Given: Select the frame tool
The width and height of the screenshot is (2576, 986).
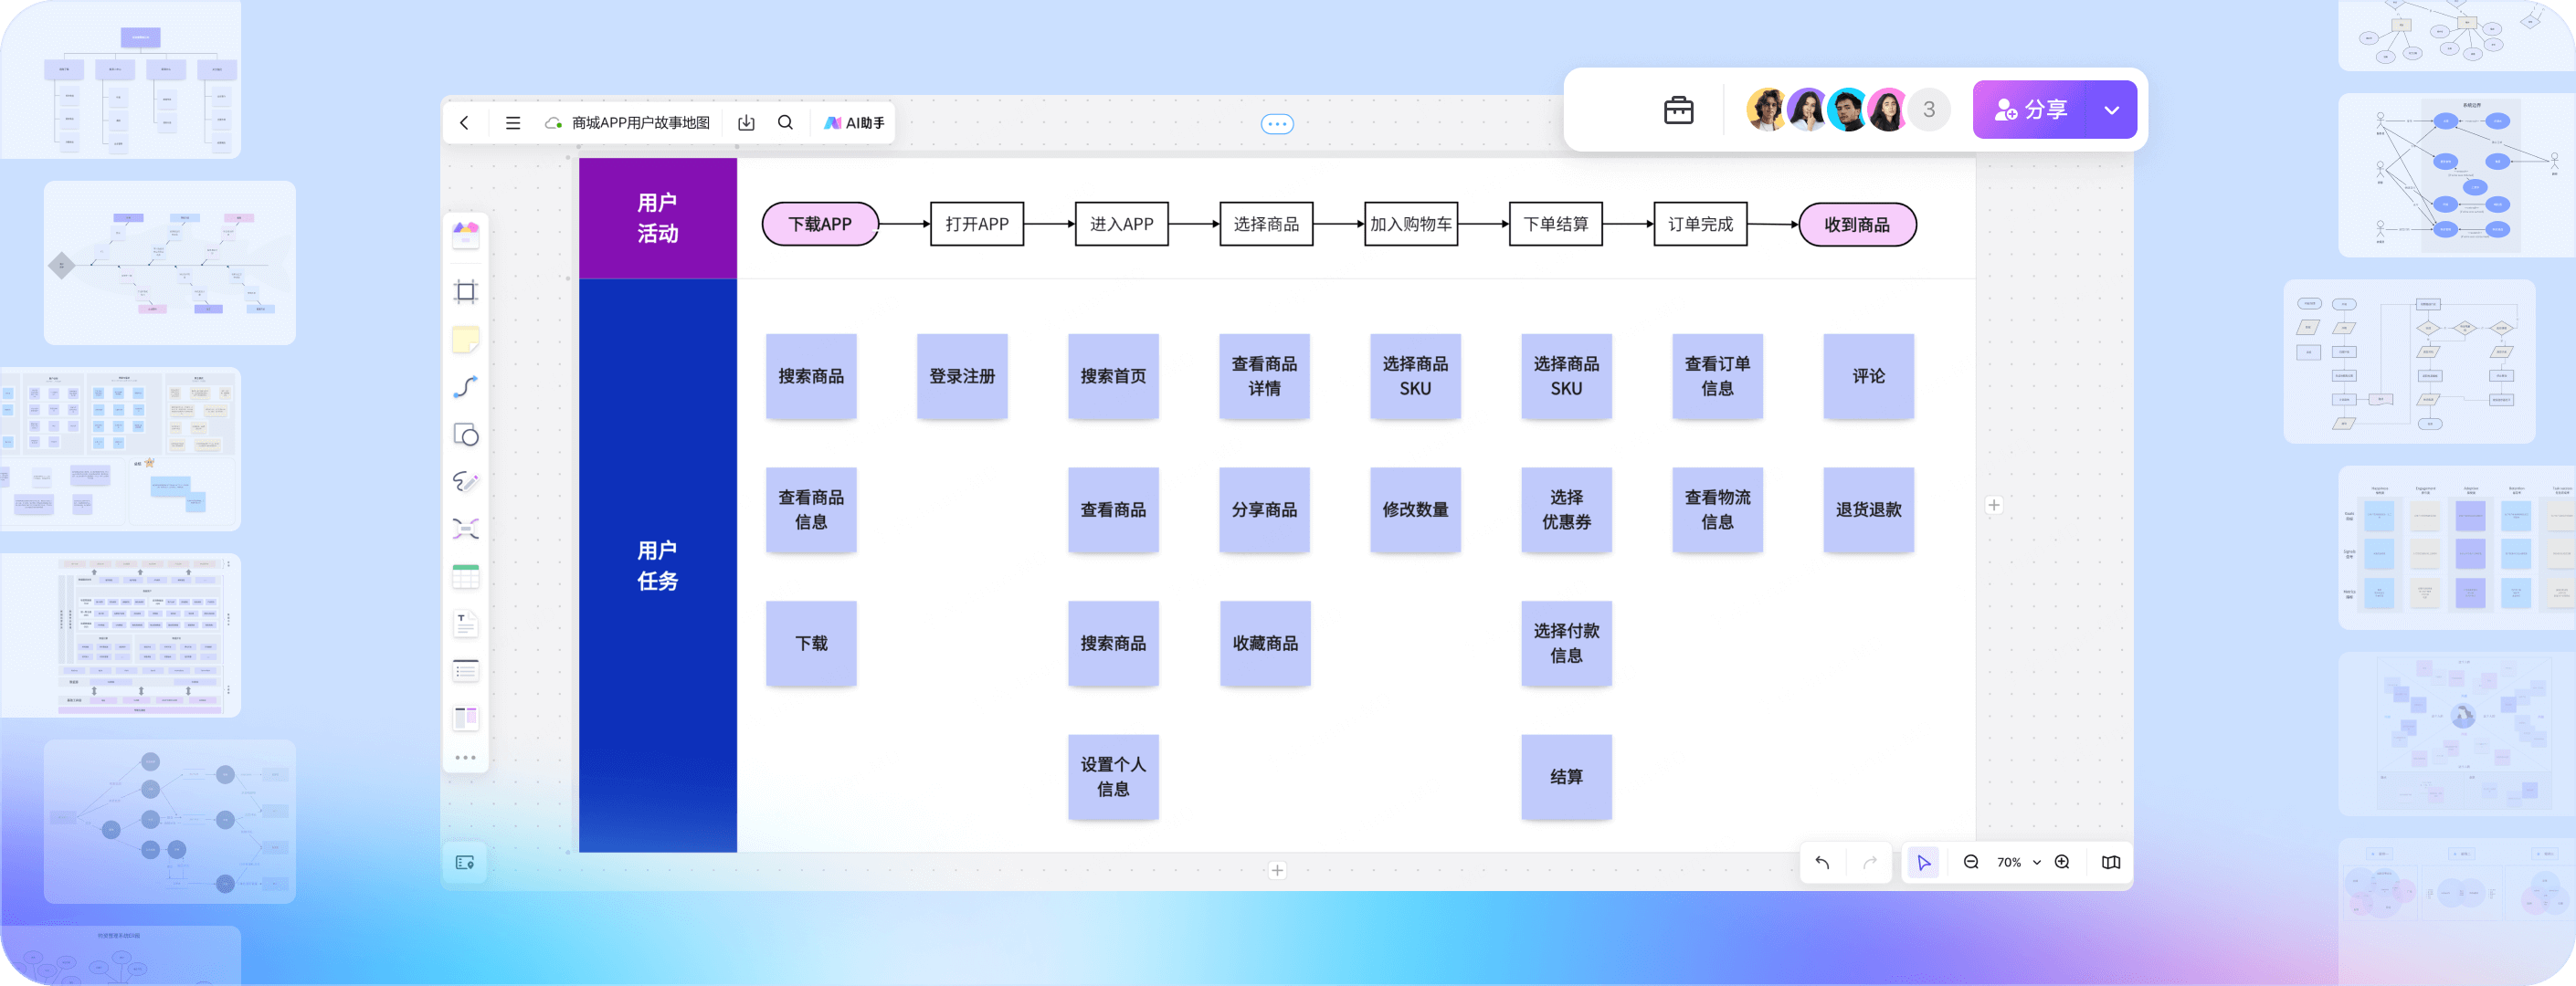Looking at the screenshot, I should (x=466, y=292).
